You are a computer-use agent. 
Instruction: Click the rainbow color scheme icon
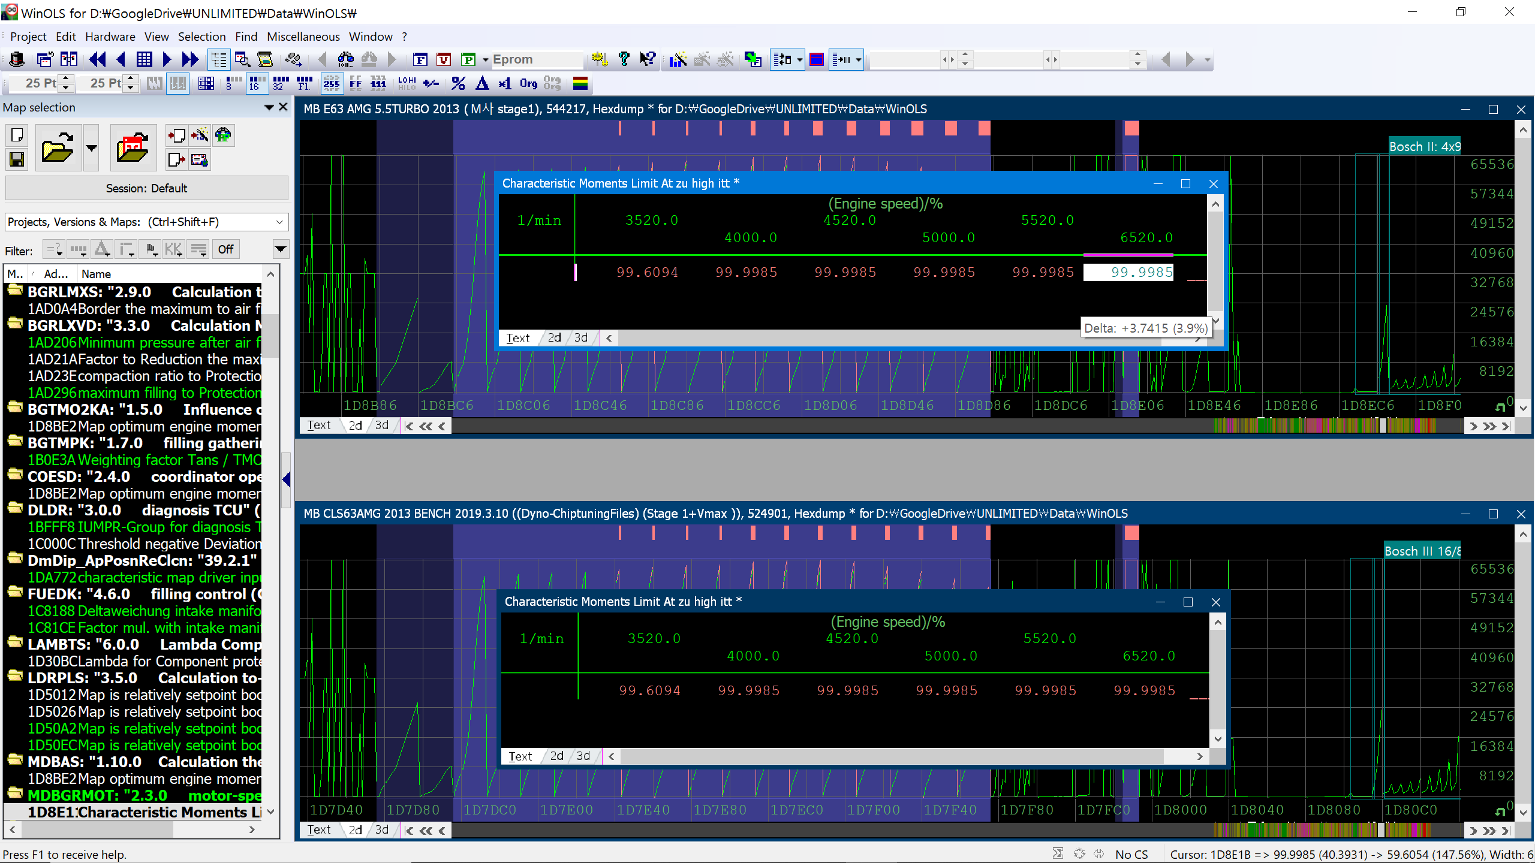point(580,83)
